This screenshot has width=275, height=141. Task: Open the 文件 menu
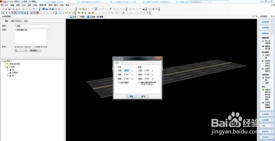(7, 5)
